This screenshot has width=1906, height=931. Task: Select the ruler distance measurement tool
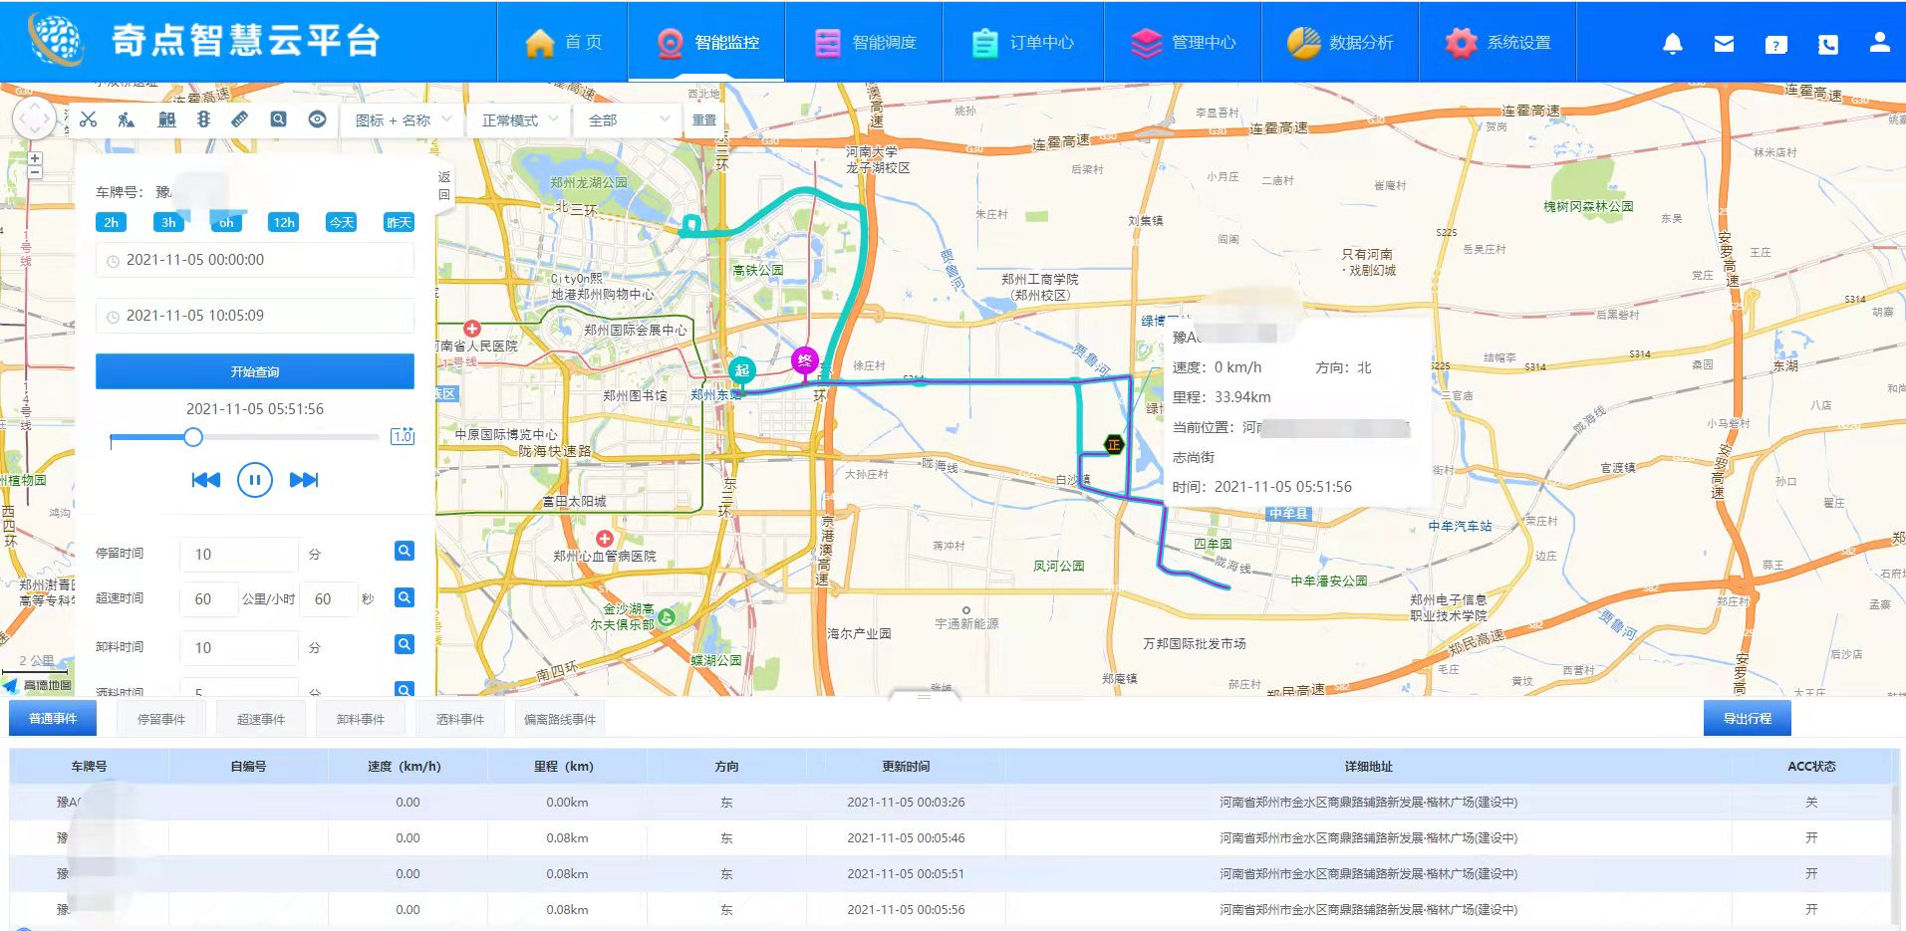click(x=240, y=119)
